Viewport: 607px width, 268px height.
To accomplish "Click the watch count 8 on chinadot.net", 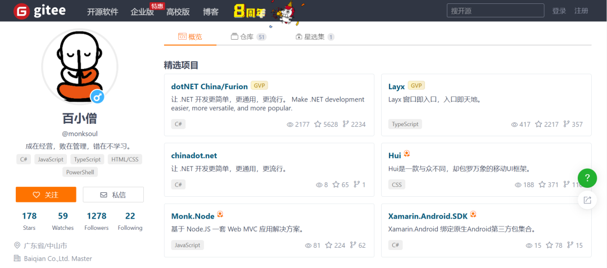I will 322,184.
